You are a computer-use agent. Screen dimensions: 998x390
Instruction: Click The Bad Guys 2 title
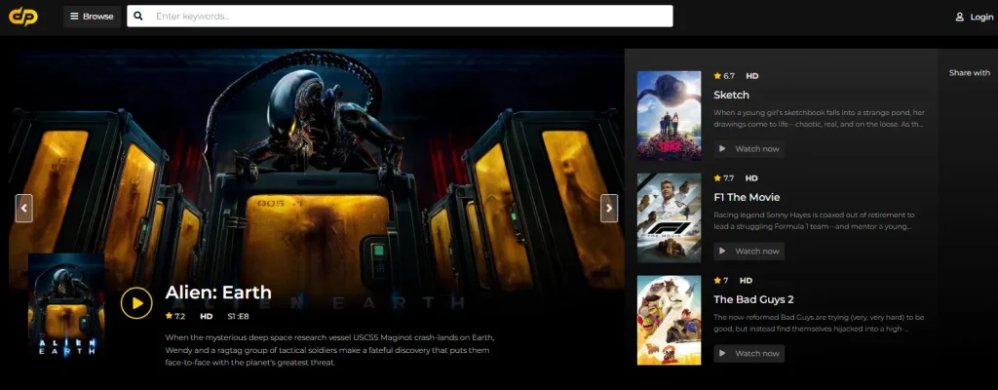(x=753, y=299)
